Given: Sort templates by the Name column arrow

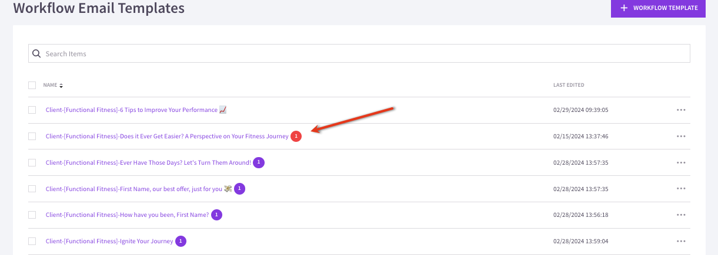Looking at the screenshot, I should [61, 86].
